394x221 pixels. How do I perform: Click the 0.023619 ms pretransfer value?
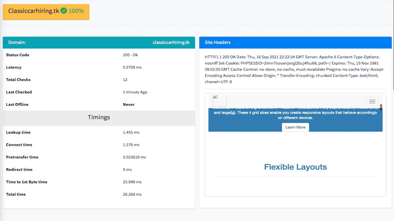[x=135, y=157]
